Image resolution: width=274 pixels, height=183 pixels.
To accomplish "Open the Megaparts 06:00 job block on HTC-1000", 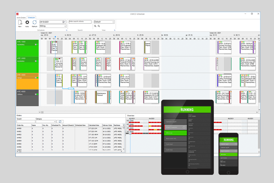I will [x=100, y=47].
